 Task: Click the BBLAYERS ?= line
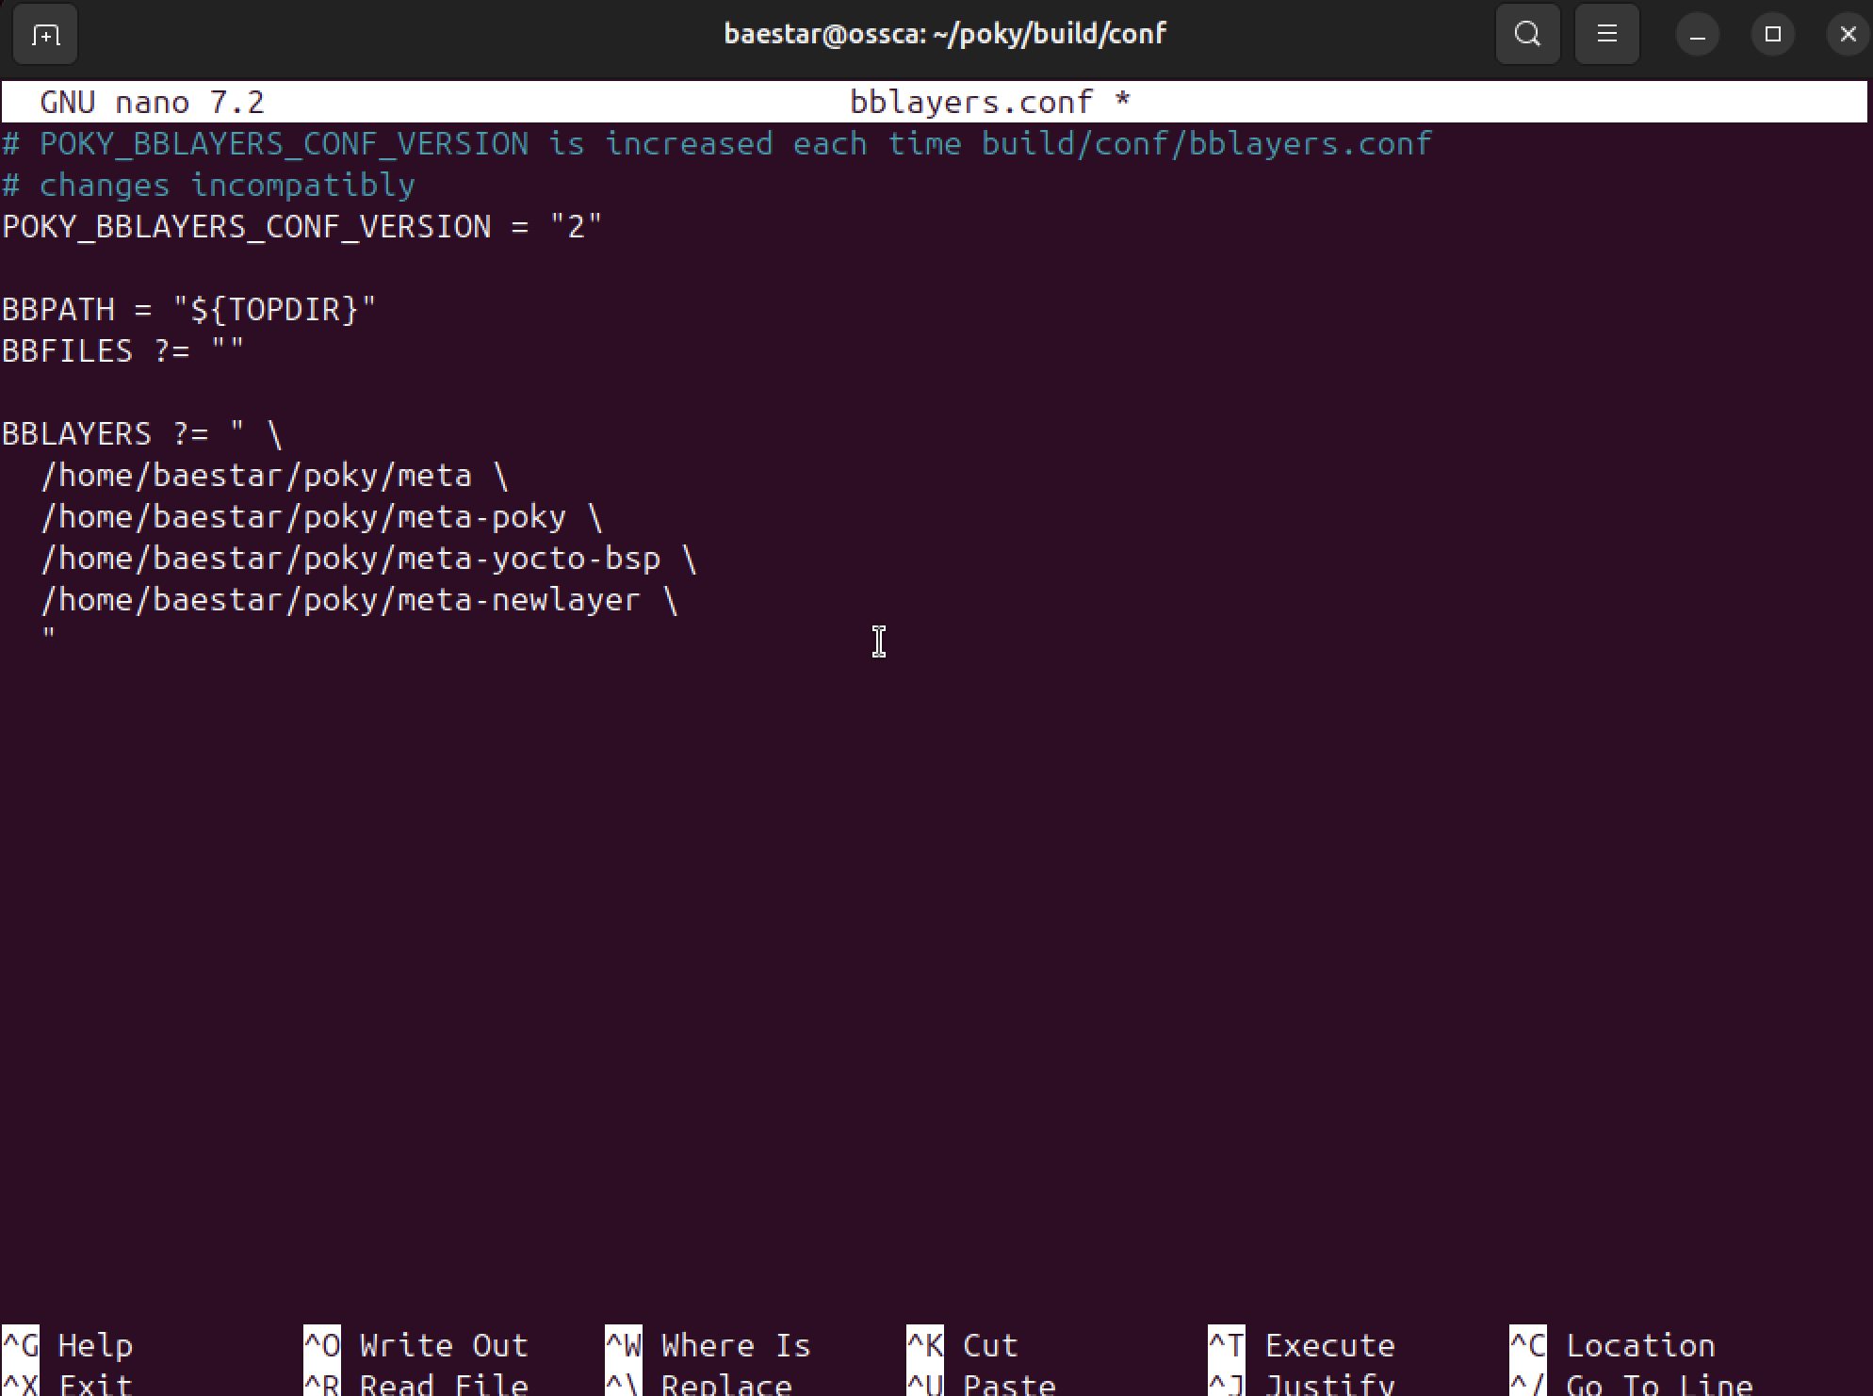pos(141,434)
